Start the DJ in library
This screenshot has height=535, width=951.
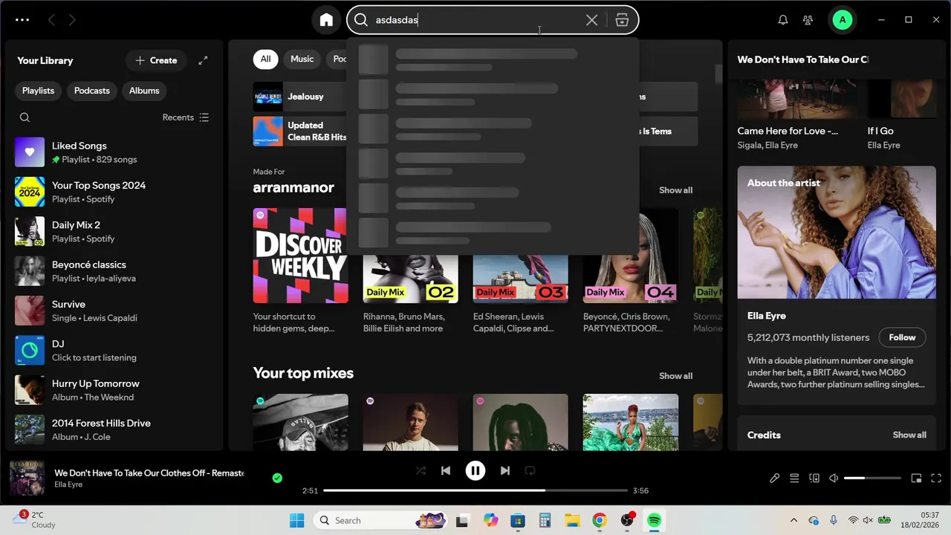coord(114,350)
